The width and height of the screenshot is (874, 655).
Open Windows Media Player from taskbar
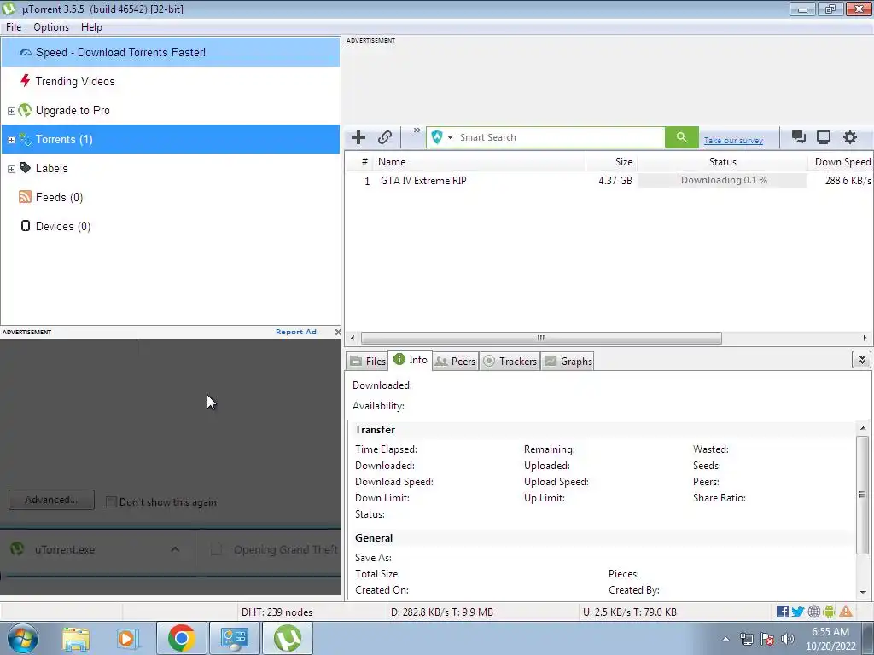pos(127,638)
